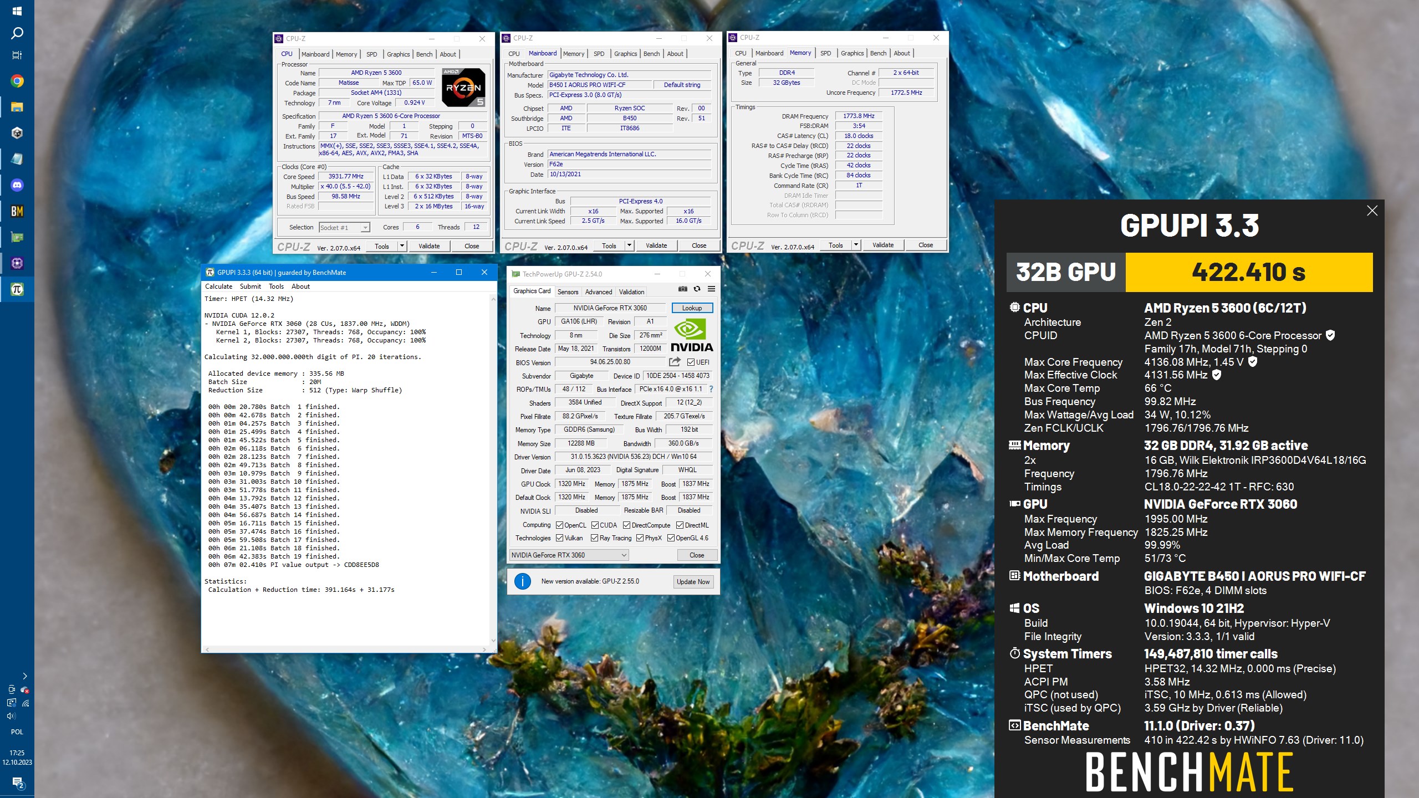Screen dimensions: 1419x798
Task: Click the Lookup button in GPU-Z
Action: pyautogui.click(x=692, y=308)
